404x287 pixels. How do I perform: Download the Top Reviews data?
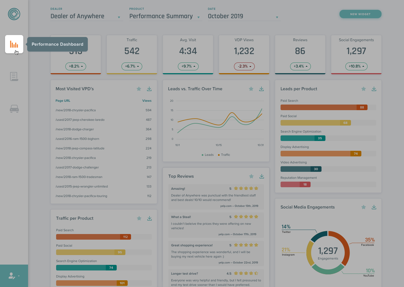click(x=261, y=176)
